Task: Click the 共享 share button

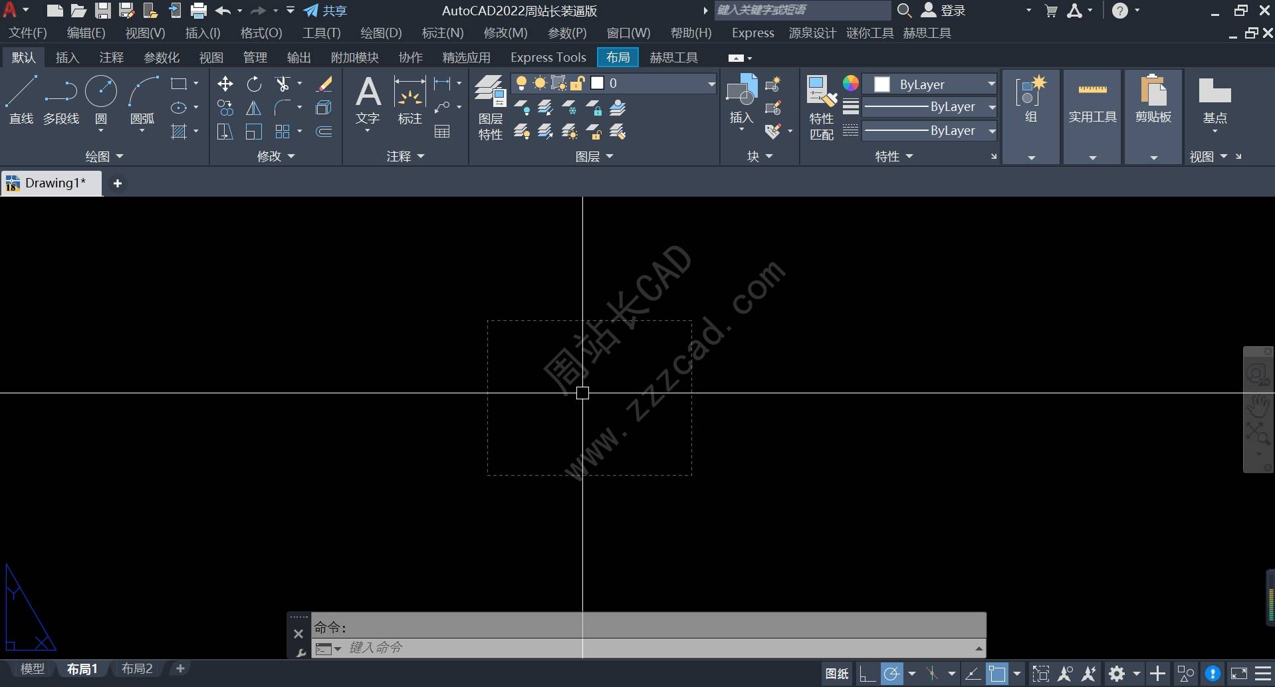Action: [x=325, y=11]
